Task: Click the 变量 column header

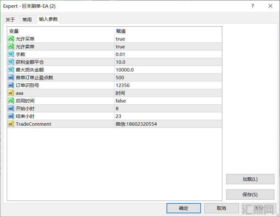Action: click(x=61, y=31)
